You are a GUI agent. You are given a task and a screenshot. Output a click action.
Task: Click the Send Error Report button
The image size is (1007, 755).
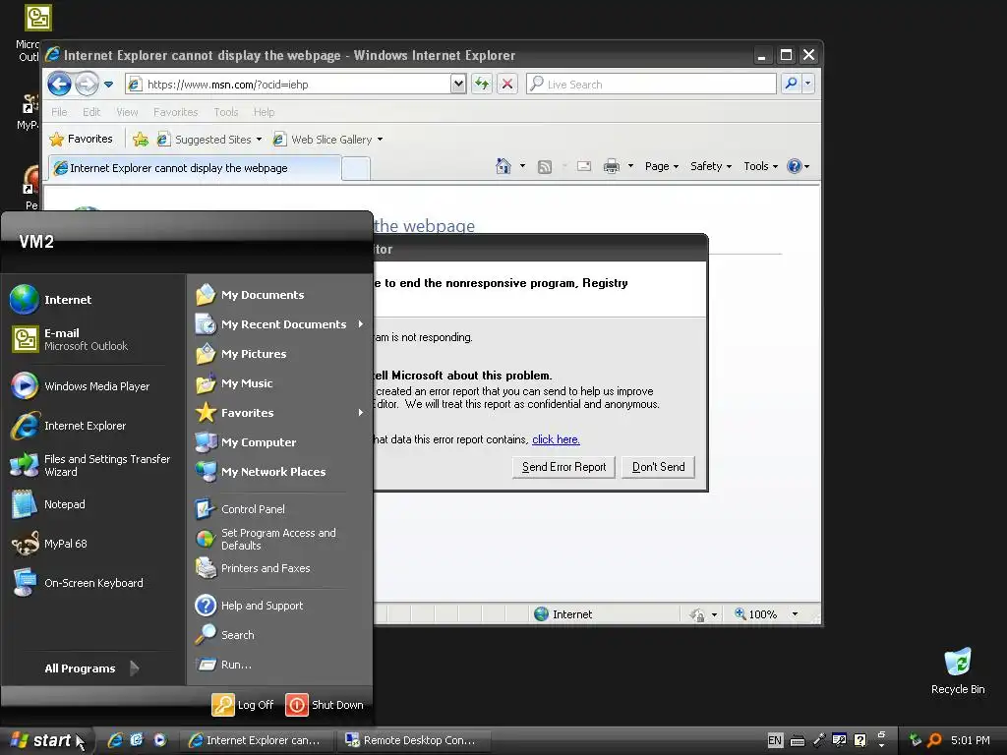click(x=563, y=467)
